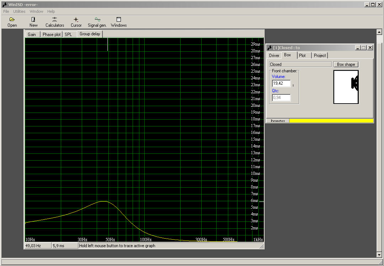Click the yellow color bar beside Parameters
The image size is (384, 266).
331,121
